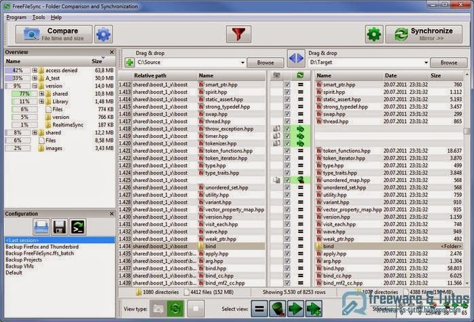Save as batch job terminal icon

77,227
